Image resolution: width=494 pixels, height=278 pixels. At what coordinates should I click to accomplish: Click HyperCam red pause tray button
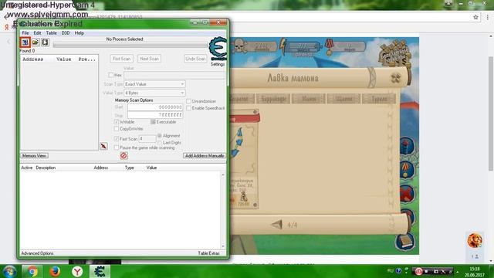point(418,271)
